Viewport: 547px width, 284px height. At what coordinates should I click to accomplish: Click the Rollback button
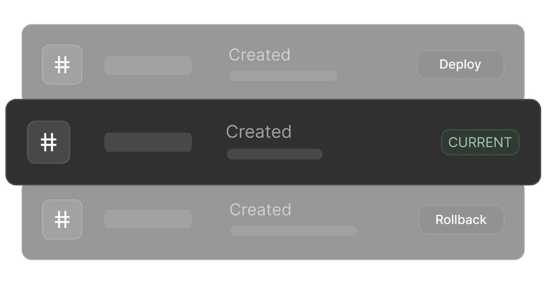(x=461, y=219)
